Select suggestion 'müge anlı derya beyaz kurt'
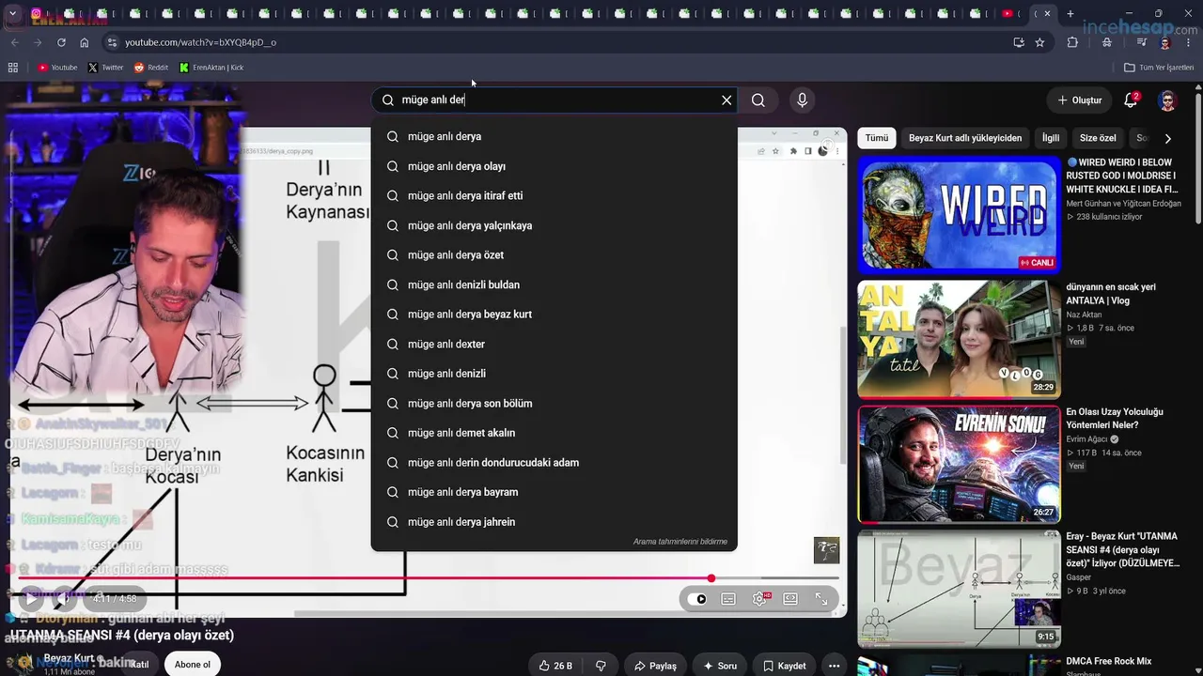Viewport: 1203px width, 676px height. pos(555,315)
